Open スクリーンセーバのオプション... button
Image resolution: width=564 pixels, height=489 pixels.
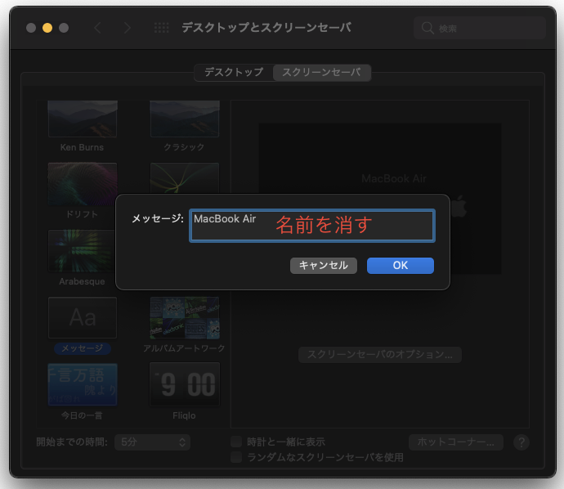pos(380,355)
